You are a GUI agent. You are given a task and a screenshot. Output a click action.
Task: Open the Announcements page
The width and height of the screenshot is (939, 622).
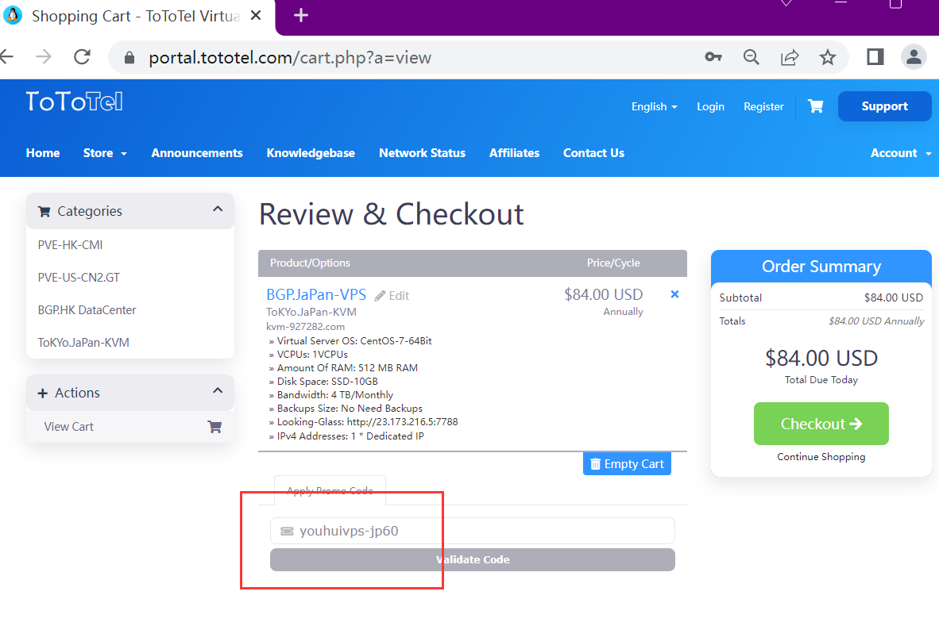(x=197, y=153)
